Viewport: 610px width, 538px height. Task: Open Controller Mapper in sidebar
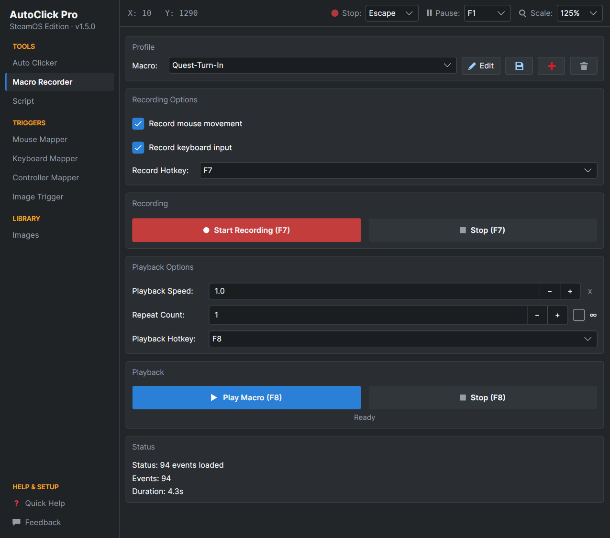coord(59,178)
